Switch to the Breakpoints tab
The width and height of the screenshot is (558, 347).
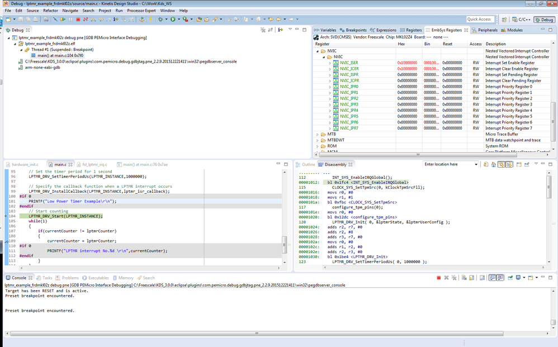tap(353, 30)
